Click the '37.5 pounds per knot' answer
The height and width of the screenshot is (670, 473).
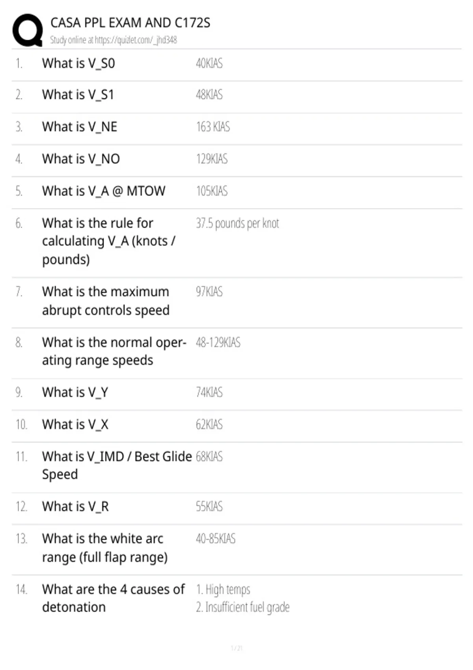point(238,223)
